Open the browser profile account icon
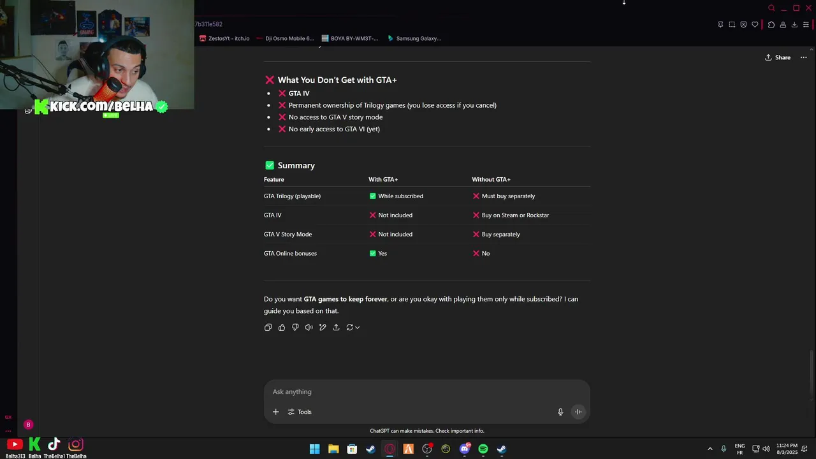The height and width of the screenshot is (459, 816). pyautogui.click(x=783, y=25)
